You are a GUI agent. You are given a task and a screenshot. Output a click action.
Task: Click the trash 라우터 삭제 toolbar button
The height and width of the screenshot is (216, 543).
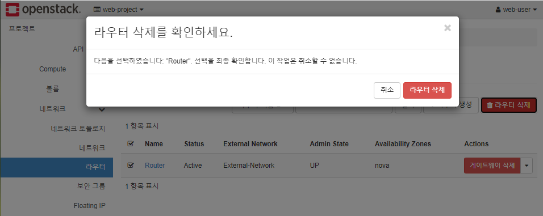[x=509, y=105]
